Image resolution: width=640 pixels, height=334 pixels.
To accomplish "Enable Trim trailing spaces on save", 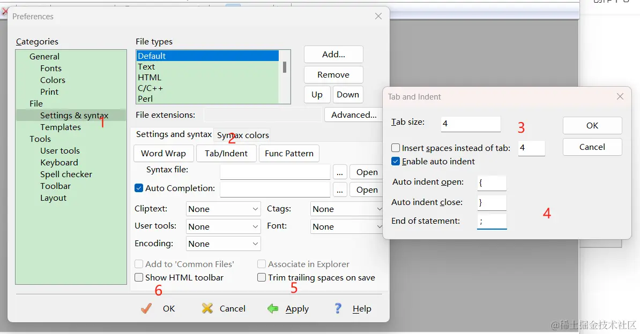I will pyautogui.click(x=262, y=277).
